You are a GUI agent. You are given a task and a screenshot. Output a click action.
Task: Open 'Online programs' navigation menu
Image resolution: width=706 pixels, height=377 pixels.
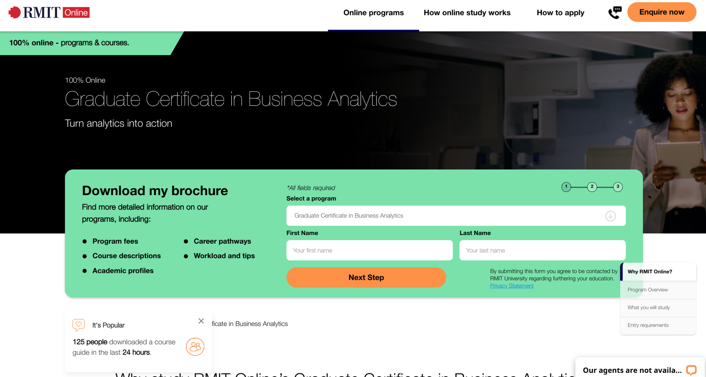click(x=374, y=13)
